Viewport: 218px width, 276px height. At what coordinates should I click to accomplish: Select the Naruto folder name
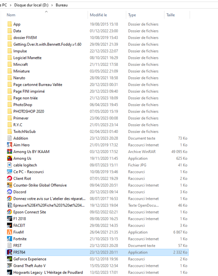click(x=19, y=78)
